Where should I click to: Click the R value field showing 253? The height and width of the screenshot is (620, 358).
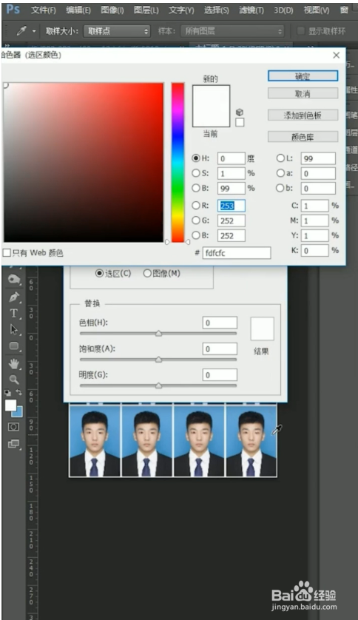[x=232, y=206]
